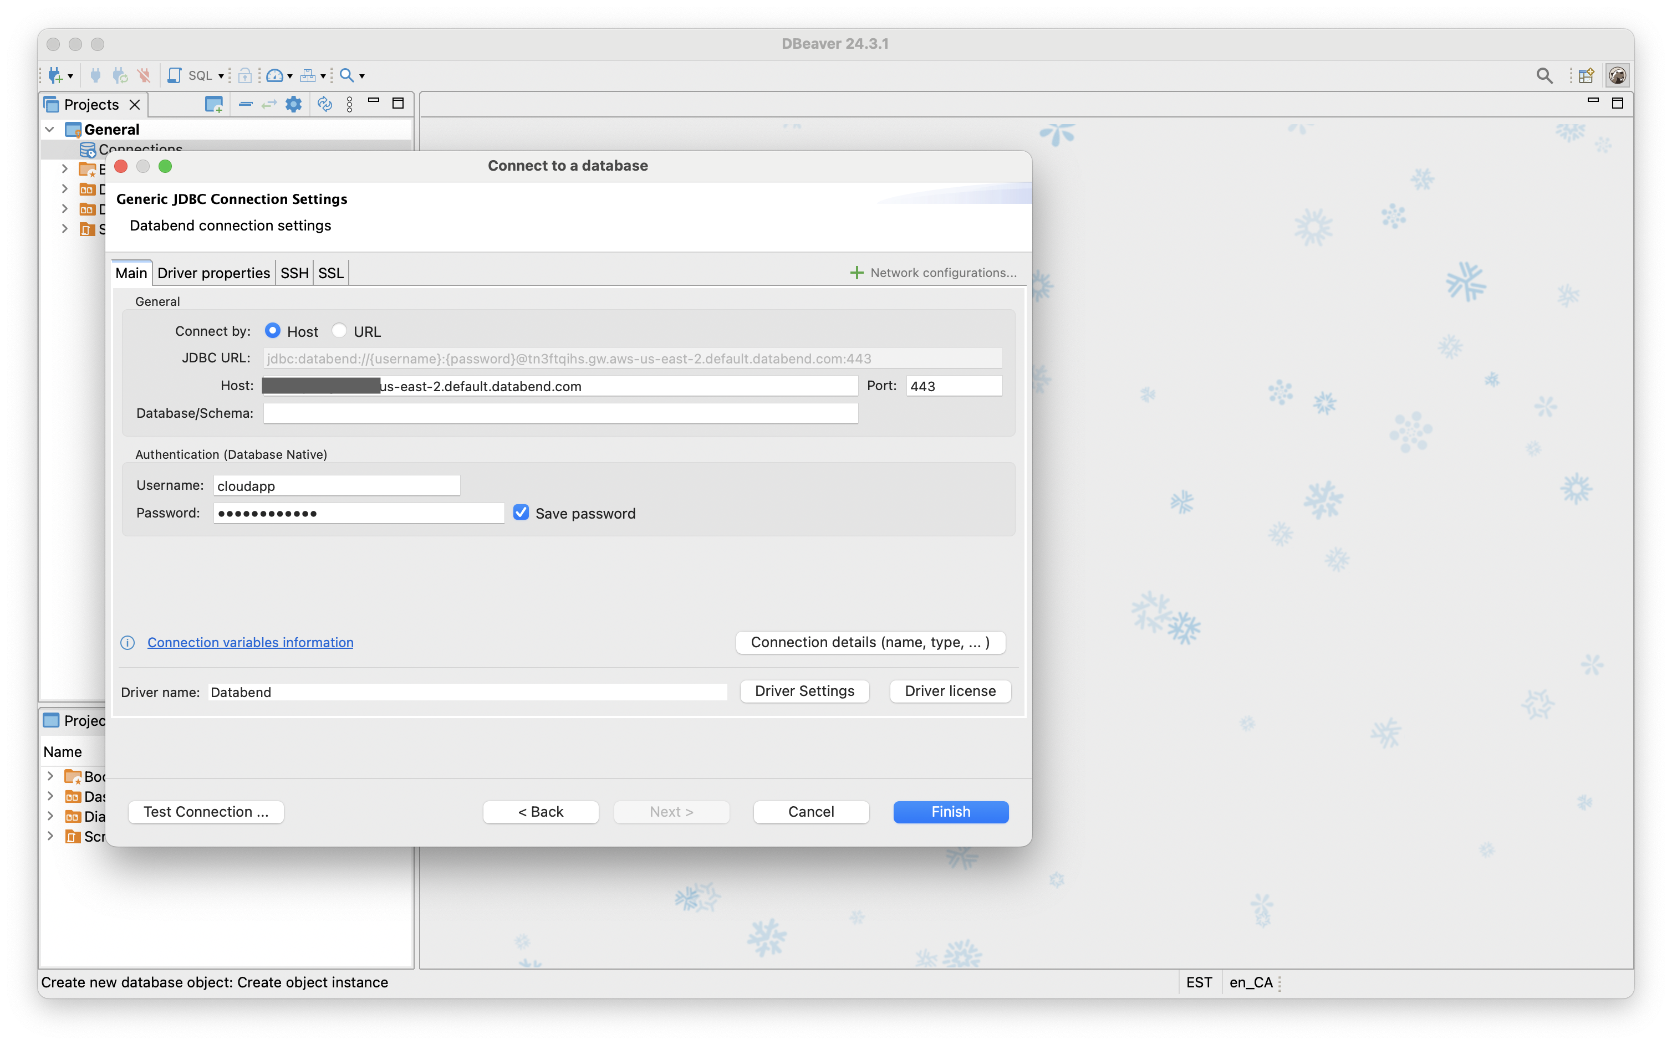Click the New Database Connection plug icon
Screen dimensions: 1672x1045
[x=55, y=75]
